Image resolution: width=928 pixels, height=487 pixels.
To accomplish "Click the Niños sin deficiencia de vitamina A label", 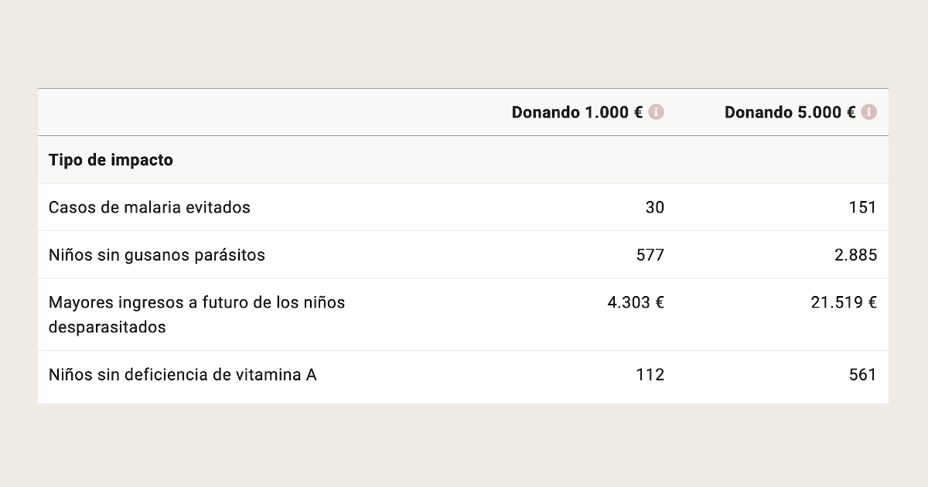I will click(183, 375).
